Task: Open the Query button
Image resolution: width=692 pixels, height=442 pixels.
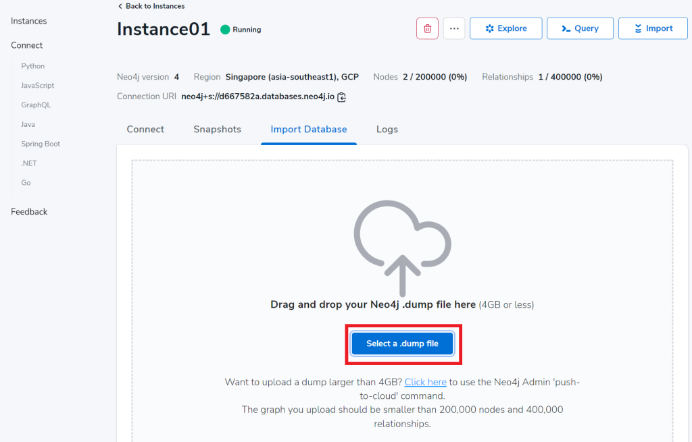Action: pyautogui.click(x=580, y=28)
